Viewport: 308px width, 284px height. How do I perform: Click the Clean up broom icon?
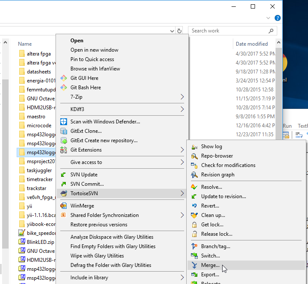pos(194,215)
